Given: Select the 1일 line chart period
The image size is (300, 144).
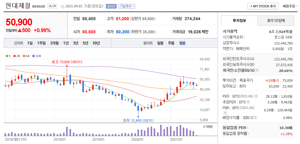Looking at the screenshot, I should click(30, 43).
